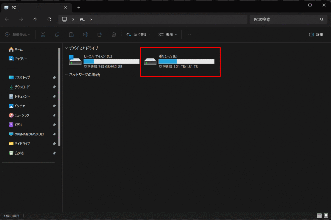Open the 並べ替え sort dropdown
Image resolution: width=331 pixels, height=220 pixels.
point(139,35)
